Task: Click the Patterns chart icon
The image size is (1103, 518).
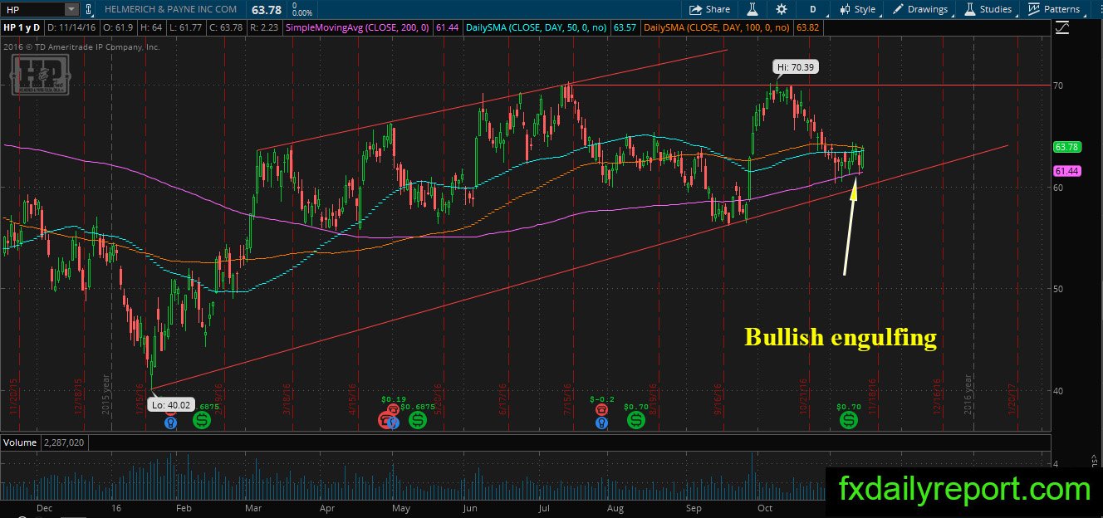Action: pyautogui.click(x=1034, y=9)
